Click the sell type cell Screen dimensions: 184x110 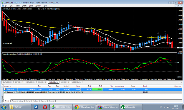tap(50, 89)
